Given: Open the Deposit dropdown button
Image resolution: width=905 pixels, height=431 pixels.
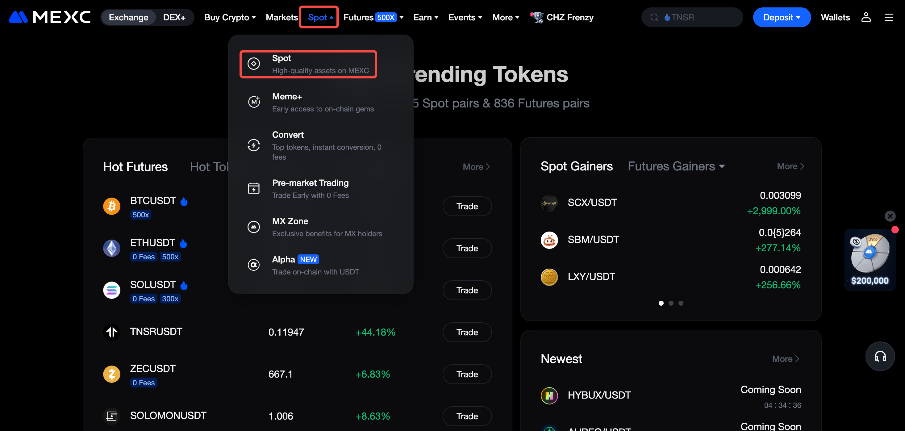Looking at the screenshot, I should (781, 17).
